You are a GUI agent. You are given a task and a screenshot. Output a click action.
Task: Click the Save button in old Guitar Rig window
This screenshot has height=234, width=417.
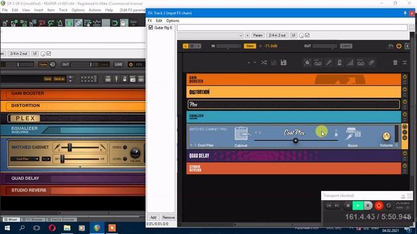tap(48, 79)
